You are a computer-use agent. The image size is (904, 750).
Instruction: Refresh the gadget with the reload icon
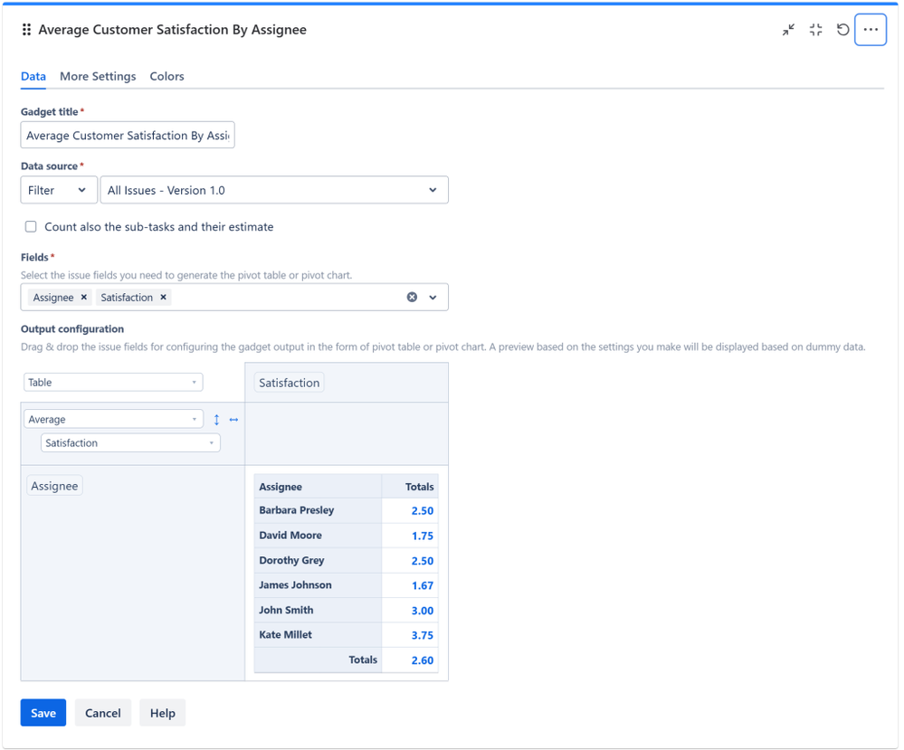(x=842, y=29)
